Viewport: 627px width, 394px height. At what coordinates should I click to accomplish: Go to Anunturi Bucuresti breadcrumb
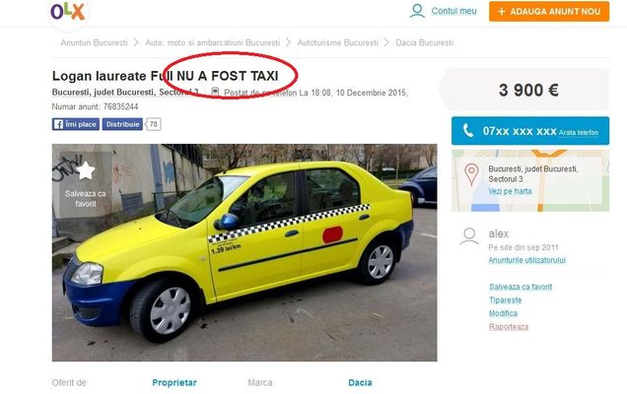(94, 42)
